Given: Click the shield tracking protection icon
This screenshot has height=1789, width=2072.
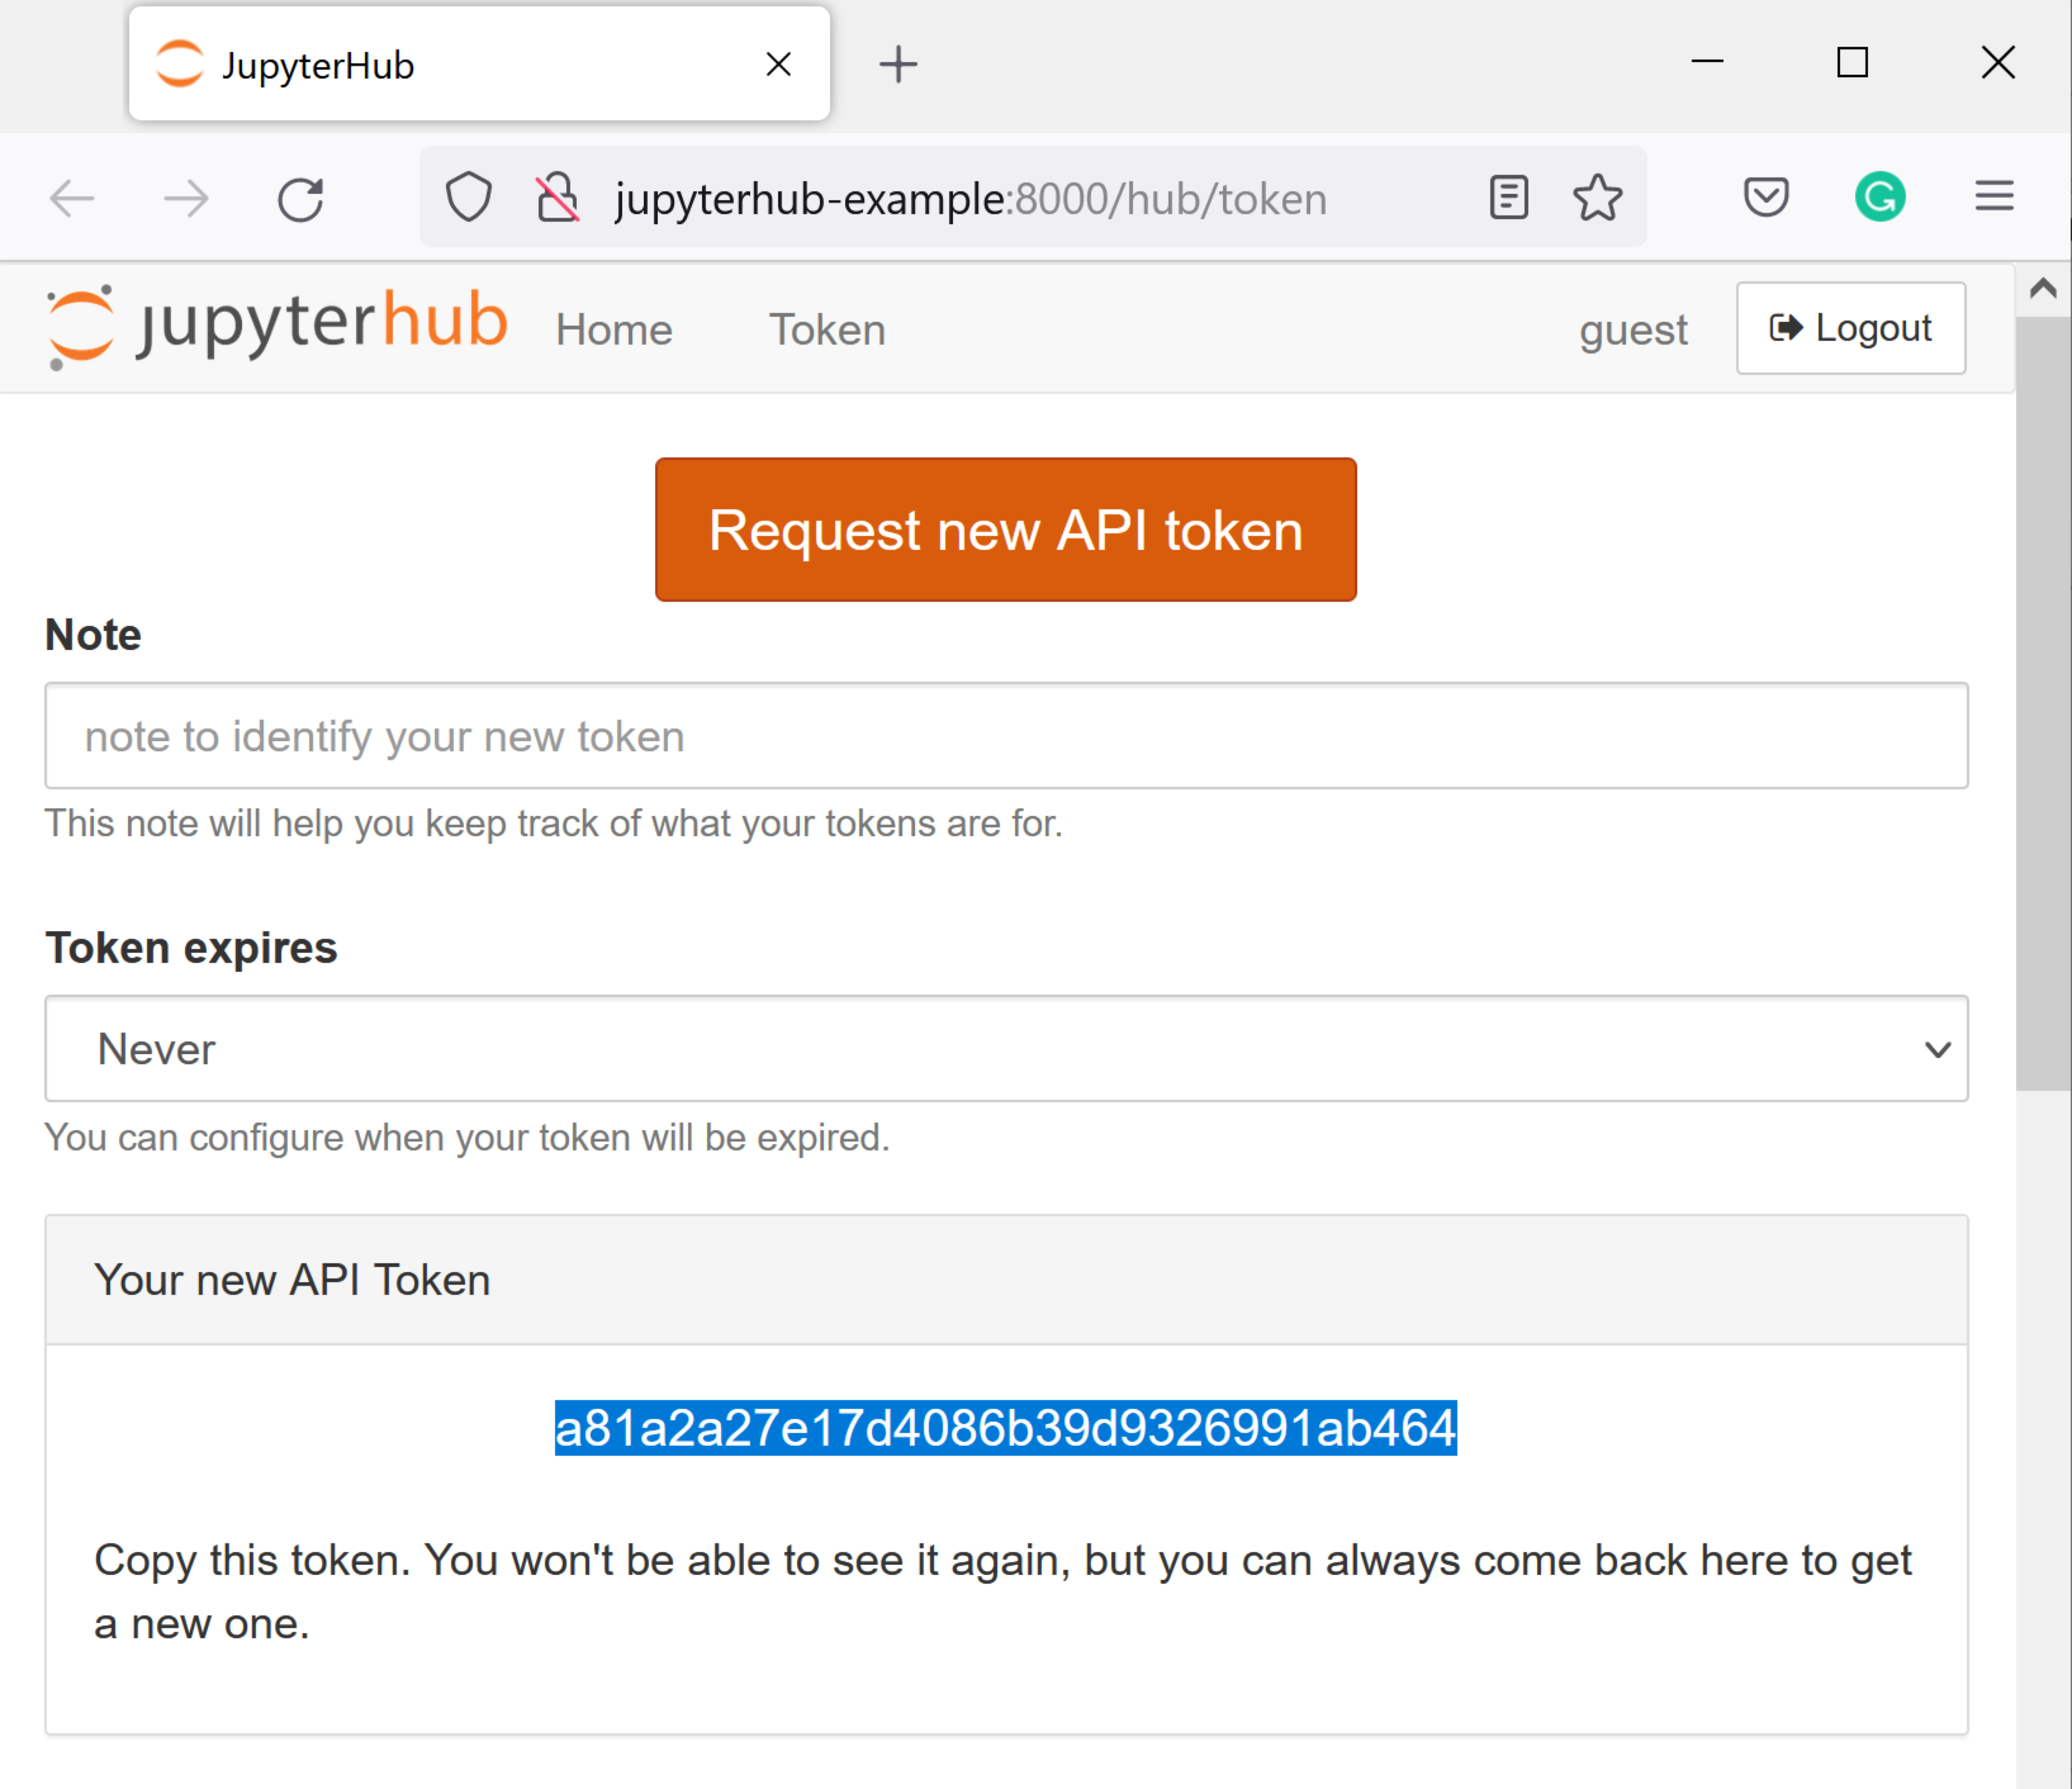Looking at the screenshot, I should click(x=469, y=197).
